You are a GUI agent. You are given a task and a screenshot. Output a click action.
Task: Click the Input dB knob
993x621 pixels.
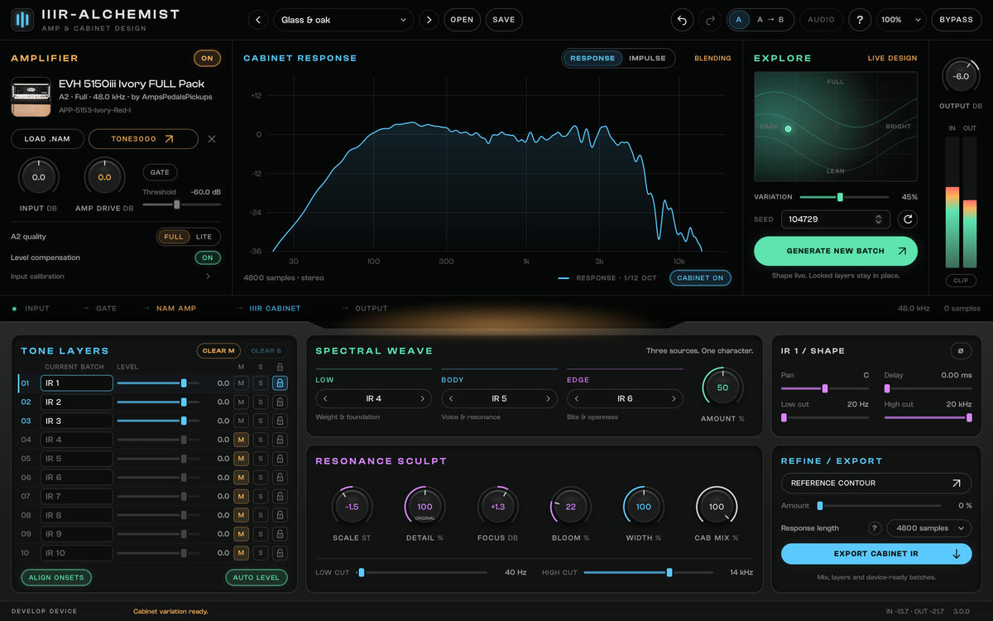click(x=38, y=177)
